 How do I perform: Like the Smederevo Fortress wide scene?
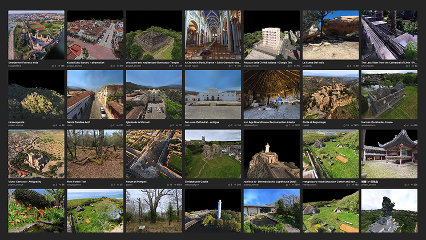point(53,66)
